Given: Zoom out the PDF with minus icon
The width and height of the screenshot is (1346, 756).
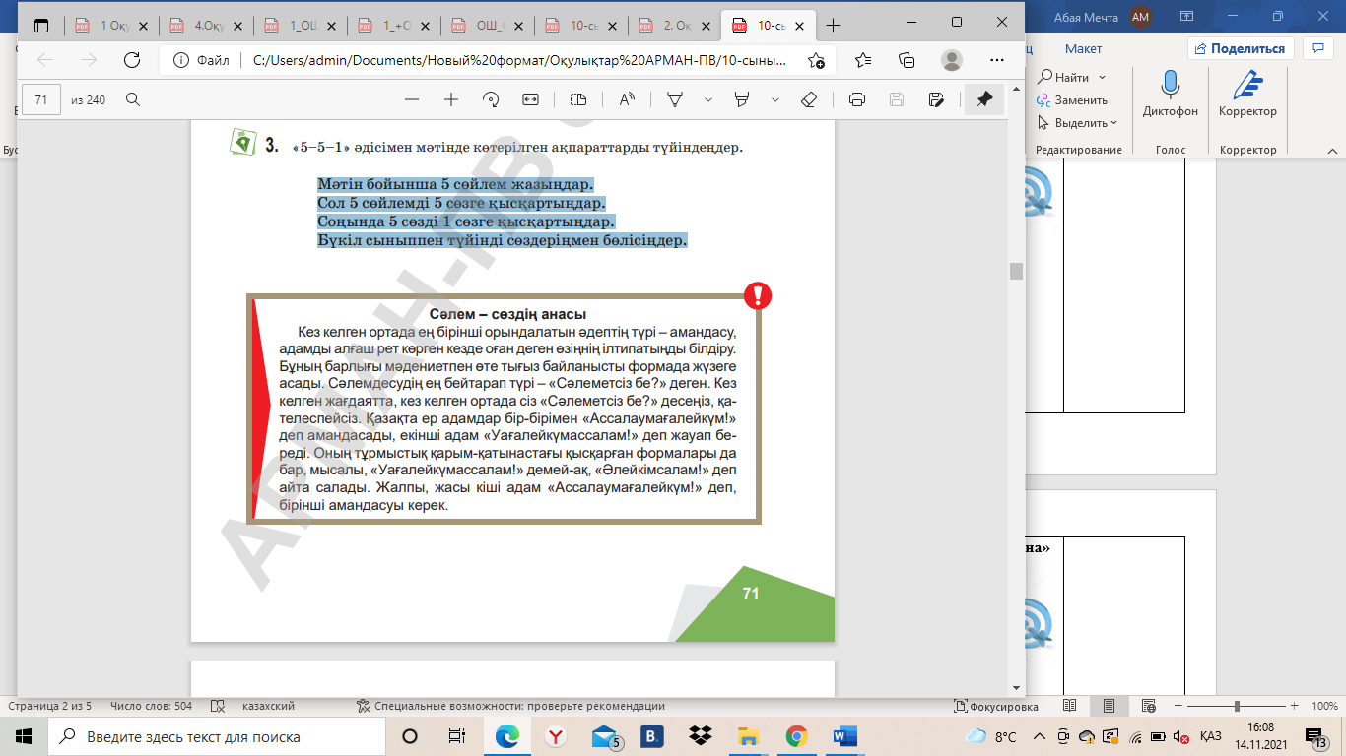Looking at the screenshot, I should tap(412, 99).
